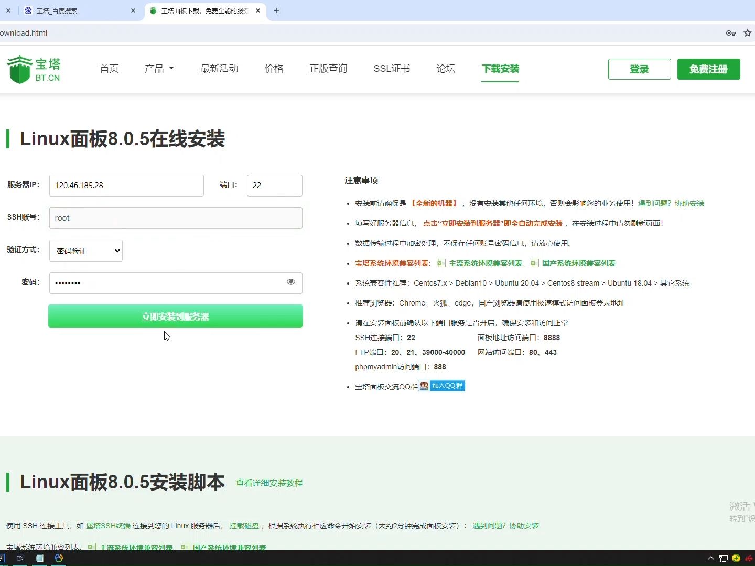This screenshot has width=755, height=566.
Task: Click 'FTP端口：20、21、39000-40000' text
Action: tap(410, 352)
